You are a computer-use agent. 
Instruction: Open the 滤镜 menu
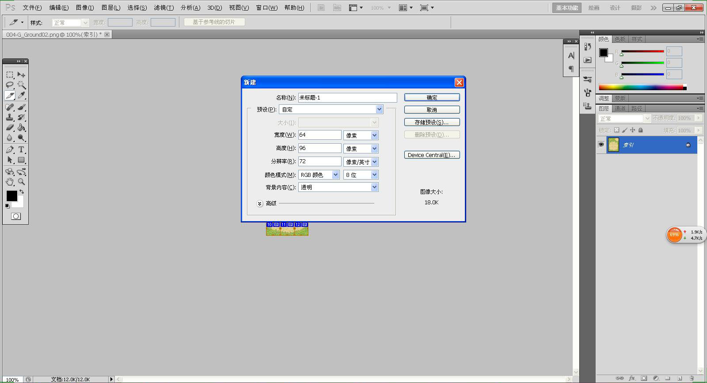point(163,8)
